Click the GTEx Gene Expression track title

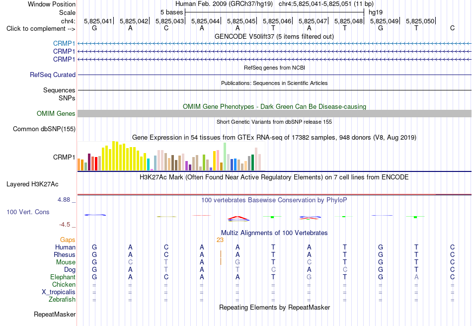click(274, 138)
